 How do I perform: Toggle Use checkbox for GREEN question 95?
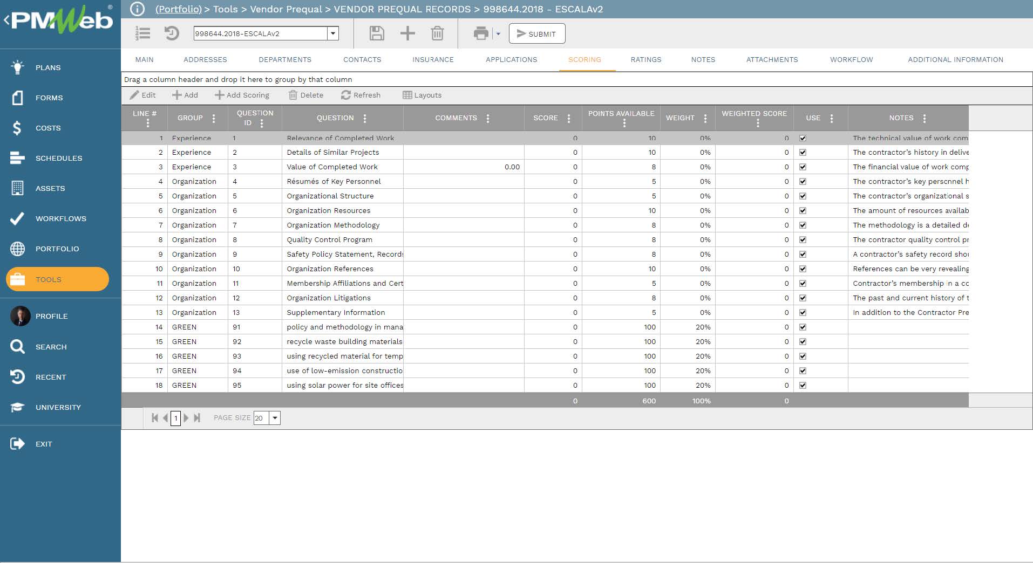click(803, 386)
